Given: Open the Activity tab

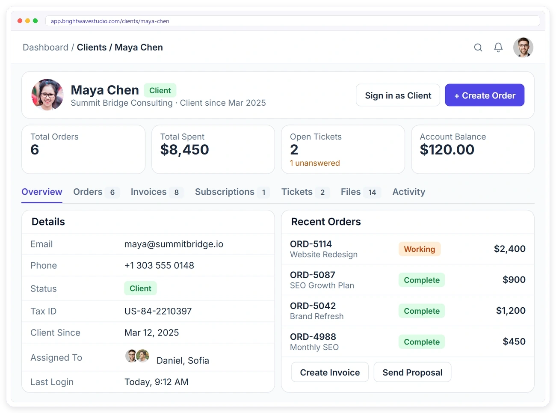Looking at the screenshot, I should (409, 192).
